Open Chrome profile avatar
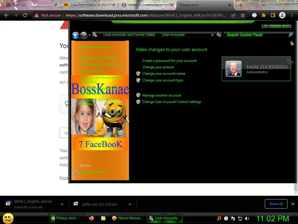Screen dimensions: 298x224 282,15
